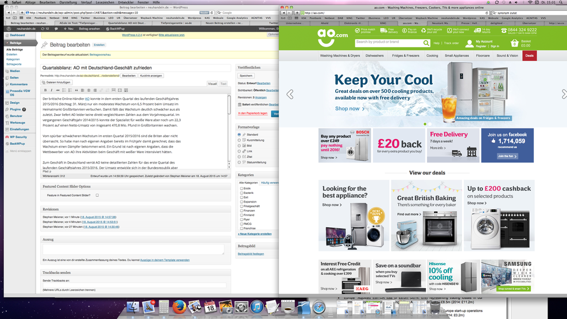Viewport: 567px width, 319px height.
Task: Switch to the Visuell editor tab
Action: point(212,84)
